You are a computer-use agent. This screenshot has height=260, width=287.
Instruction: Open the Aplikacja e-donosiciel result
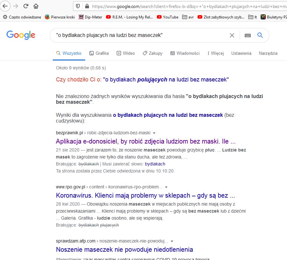(146, 141)
